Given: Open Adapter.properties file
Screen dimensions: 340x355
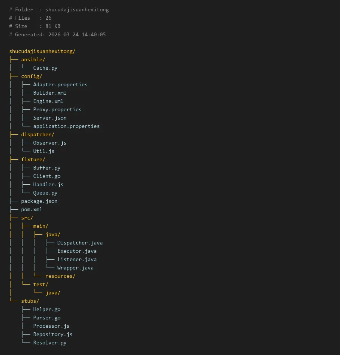Looking at the screenshot, I should pyautogui.click(x=60, y=84).
